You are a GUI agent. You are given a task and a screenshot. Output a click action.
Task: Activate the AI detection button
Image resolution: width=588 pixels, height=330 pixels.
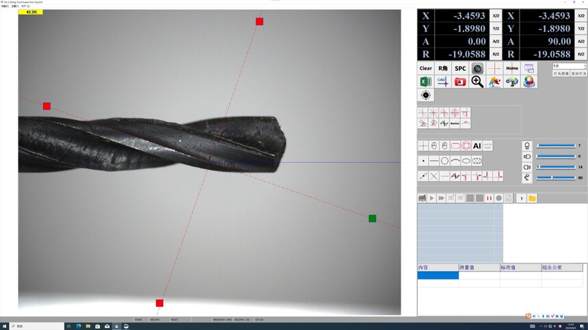pyautogui.click(x=477, y=145)
